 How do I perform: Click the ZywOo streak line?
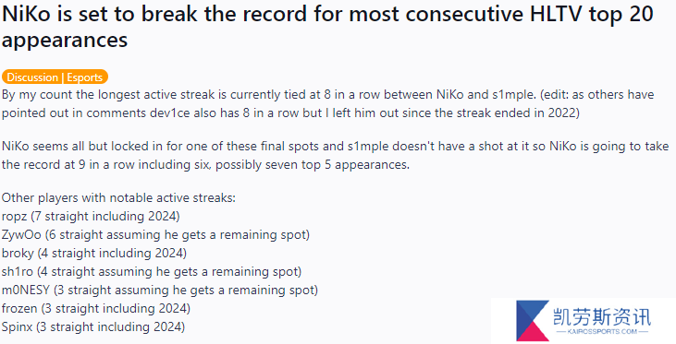155,235
